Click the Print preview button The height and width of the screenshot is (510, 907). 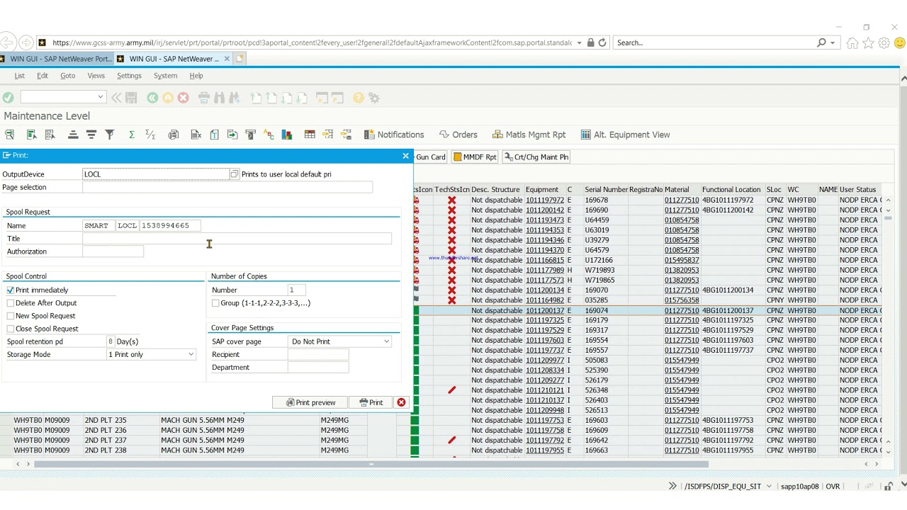(311, 402)
